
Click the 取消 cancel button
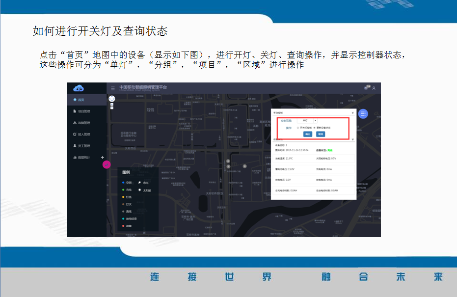tap(320, 134)
